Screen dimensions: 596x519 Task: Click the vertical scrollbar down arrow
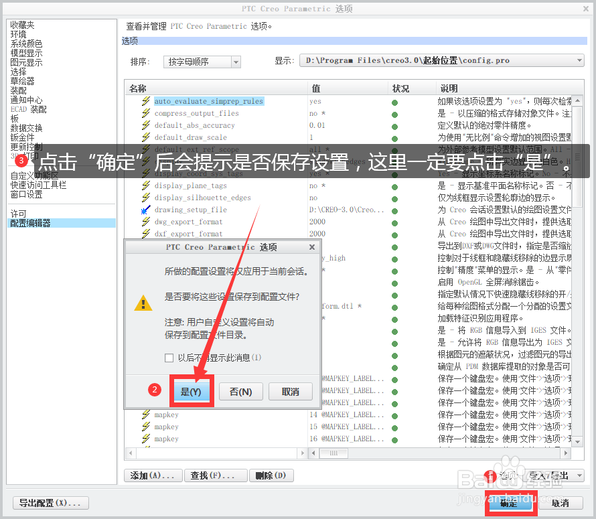[578, 441]
